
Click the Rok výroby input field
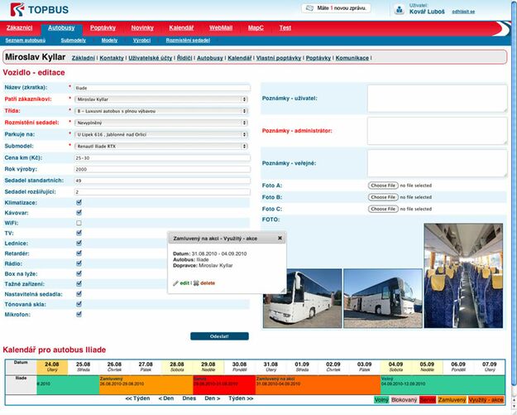[x=162, y=169]
